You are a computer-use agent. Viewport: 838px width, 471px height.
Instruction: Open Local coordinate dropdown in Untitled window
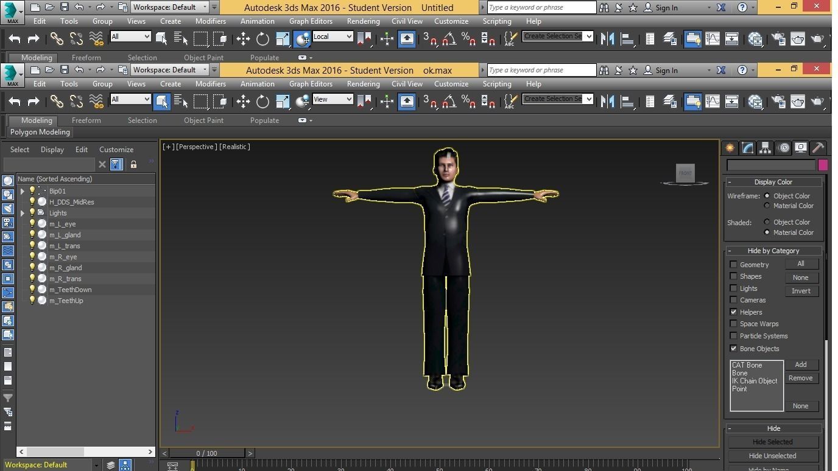tap(333, 37)
